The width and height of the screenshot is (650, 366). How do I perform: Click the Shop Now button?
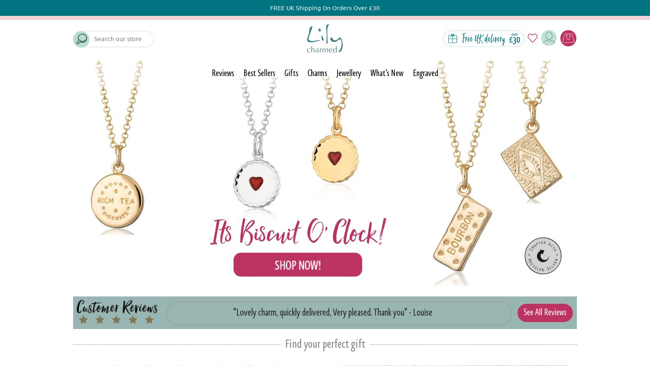[298, 265]
